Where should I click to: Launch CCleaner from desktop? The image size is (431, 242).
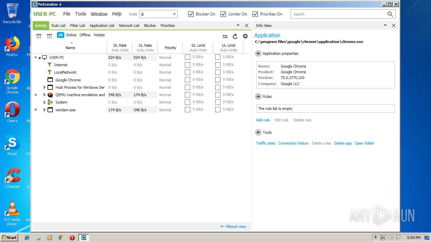click(x=12, y=178)
